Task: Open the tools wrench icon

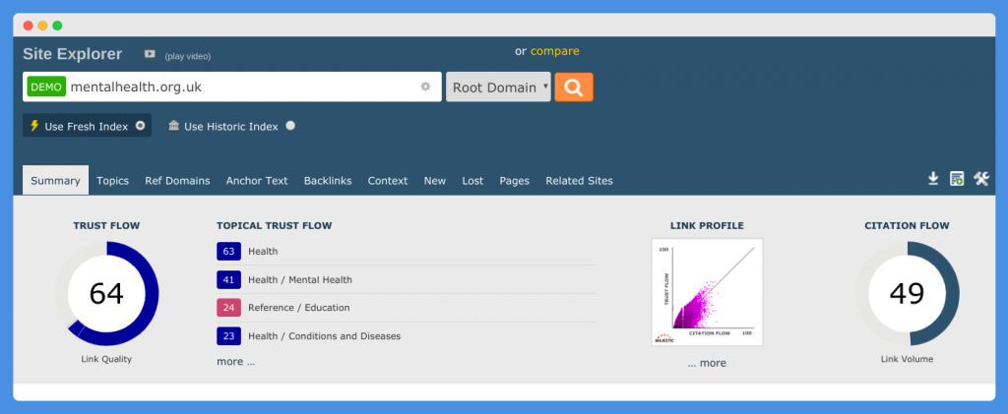Action: click(x=981, y=179)
